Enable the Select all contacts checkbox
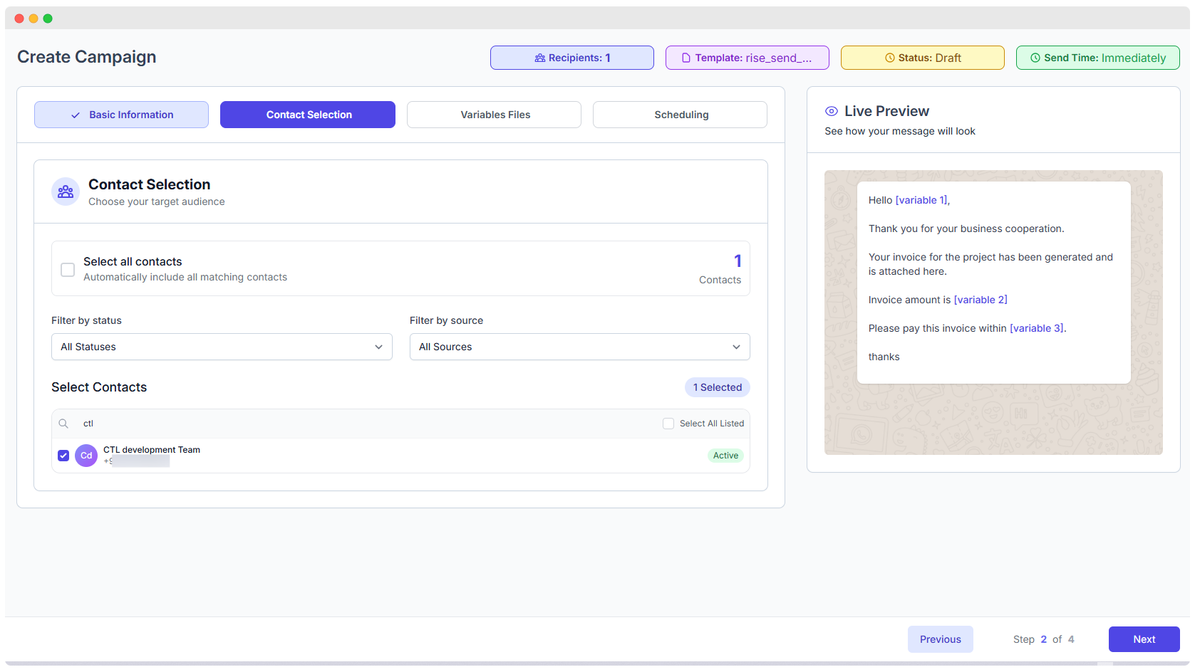 tap(68, 270)
